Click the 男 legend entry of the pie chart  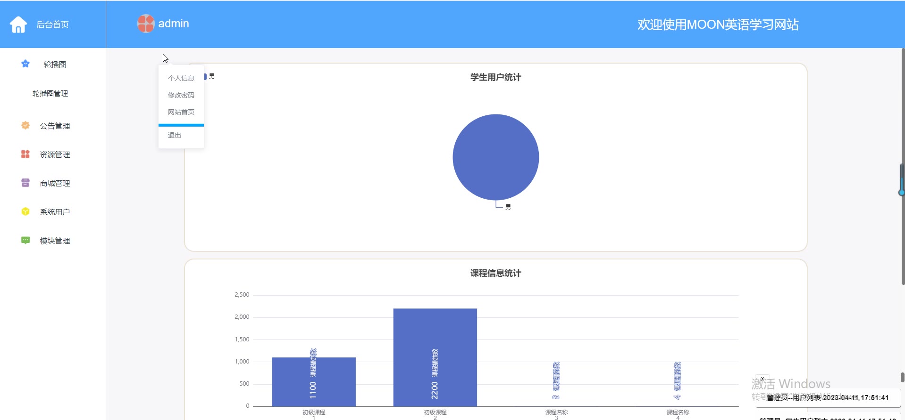[x=209, y=76]
